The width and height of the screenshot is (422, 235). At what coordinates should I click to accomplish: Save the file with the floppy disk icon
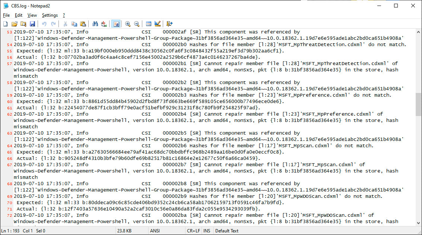coord(32,24)
